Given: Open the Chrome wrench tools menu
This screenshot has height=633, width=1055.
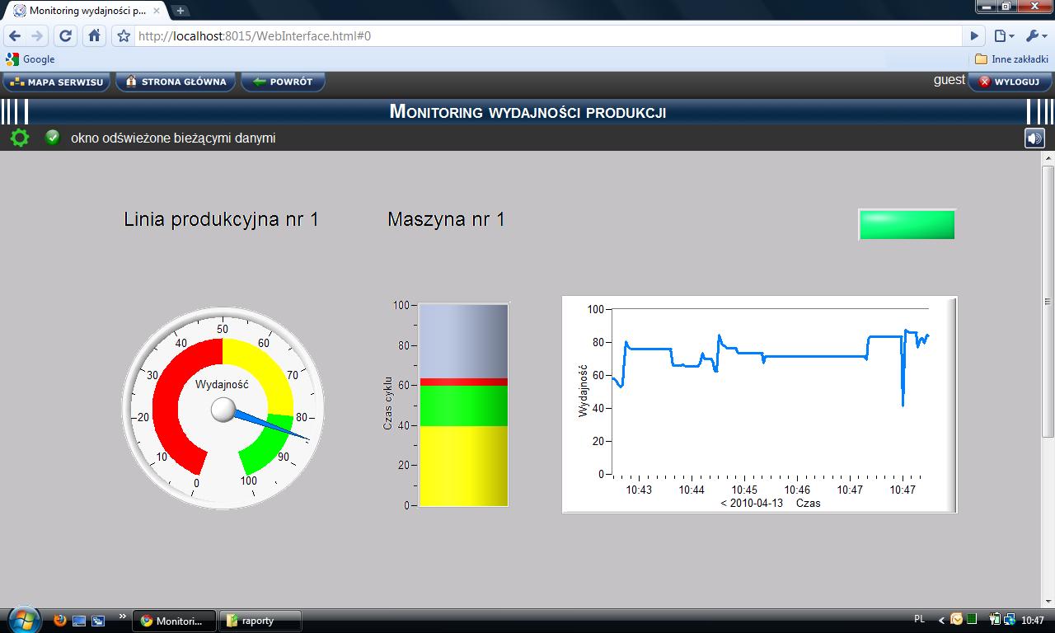Looking at the screenshot, I should (1035, 36).
